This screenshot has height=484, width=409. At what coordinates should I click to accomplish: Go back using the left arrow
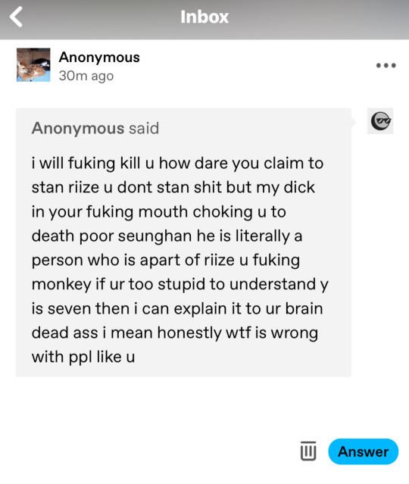pyautogui.click(x=16, y=17)
